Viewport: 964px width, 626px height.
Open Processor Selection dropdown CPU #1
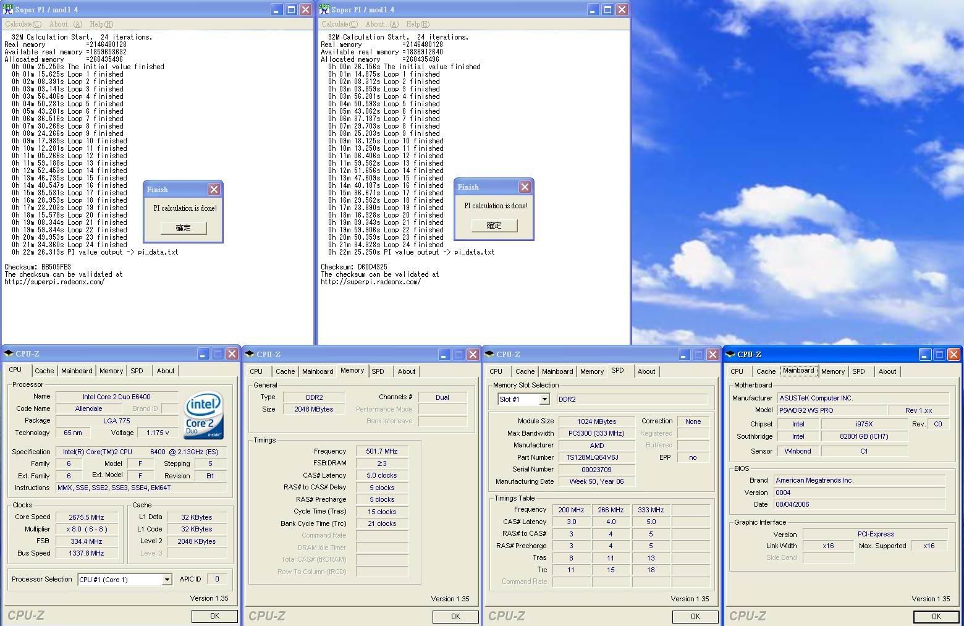coord(166,580)
